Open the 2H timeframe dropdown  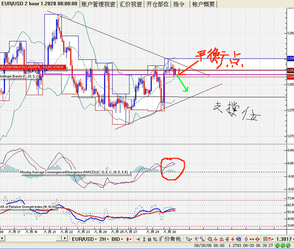pos(104,239)
